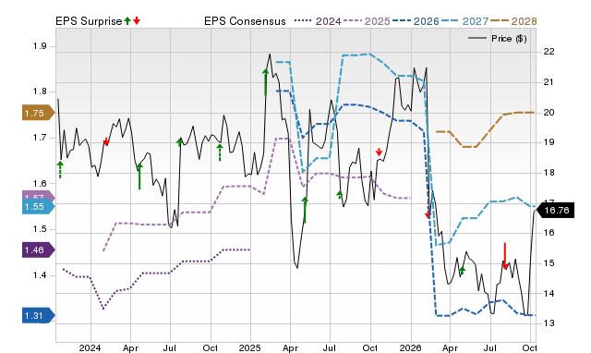Click the green up arrow beside EPS Surprise

coord(127,21)
